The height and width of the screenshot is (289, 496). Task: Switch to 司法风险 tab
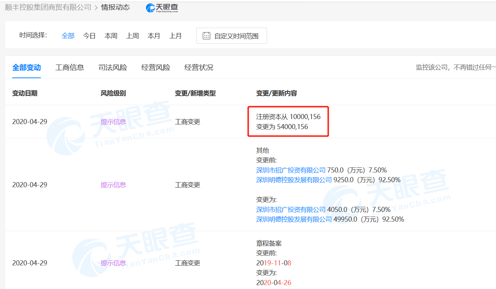[113, 67]
